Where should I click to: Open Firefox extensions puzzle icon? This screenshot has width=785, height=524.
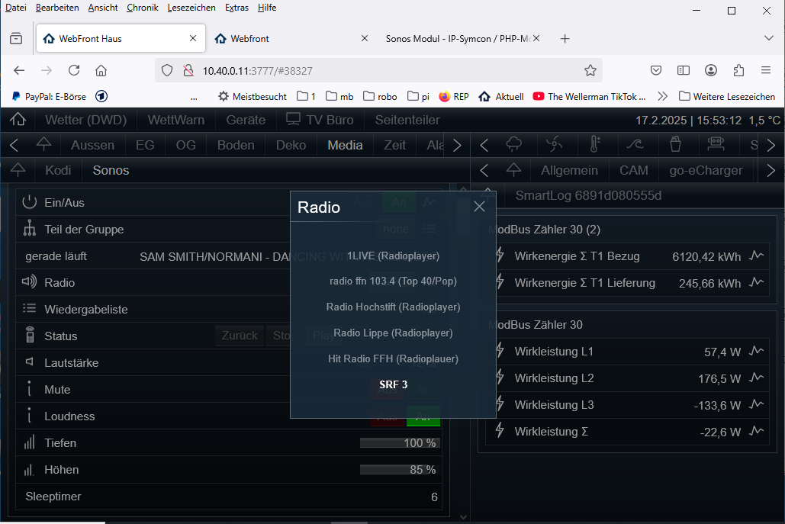click(738, 71)
